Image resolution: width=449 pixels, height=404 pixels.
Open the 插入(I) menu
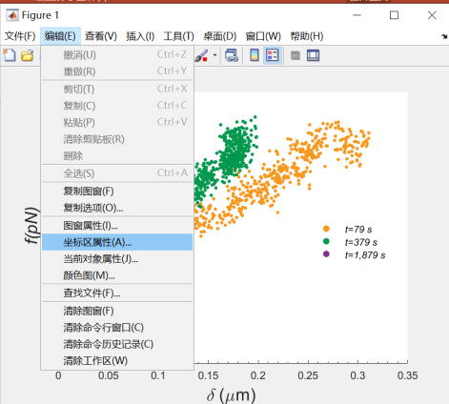[140, 36]
